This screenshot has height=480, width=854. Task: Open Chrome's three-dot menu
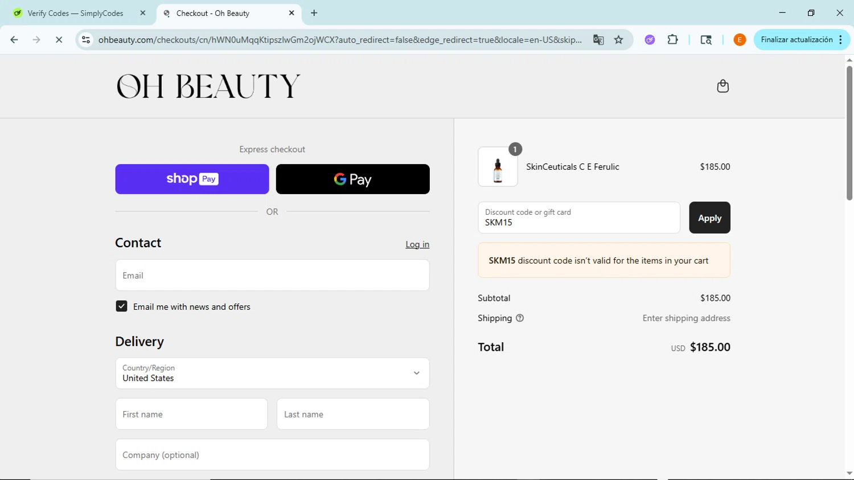coord(841,40)
